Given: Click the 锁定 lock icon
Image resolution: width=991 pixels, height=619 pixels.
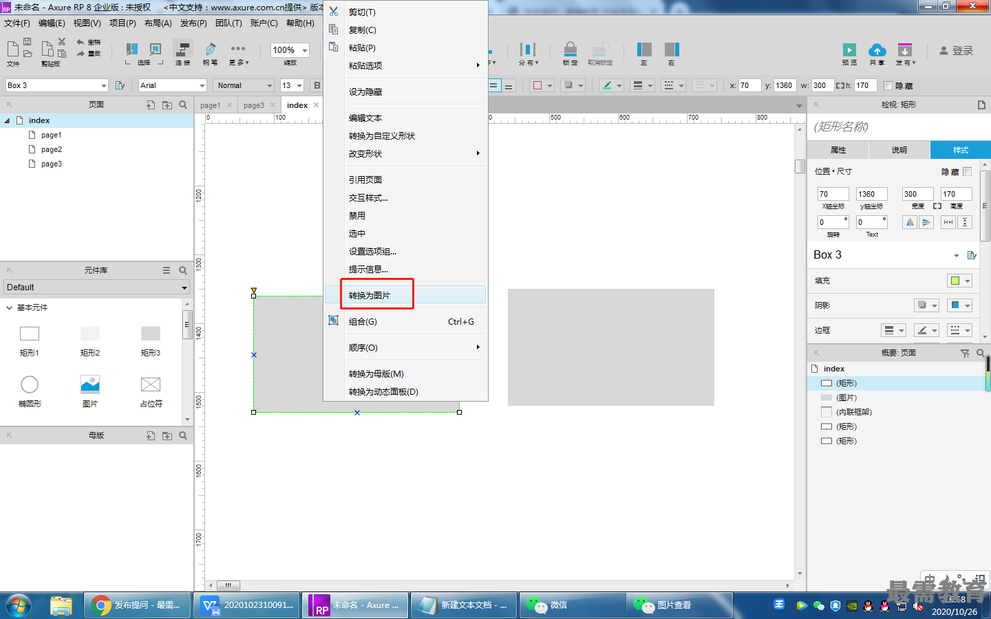Looking at the screenshot, I should pos(571,50).
